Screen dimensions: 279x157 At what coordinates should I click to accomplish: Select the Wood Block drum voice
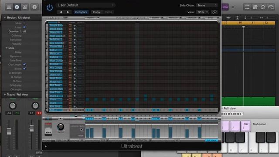click(x=56, y=29)
